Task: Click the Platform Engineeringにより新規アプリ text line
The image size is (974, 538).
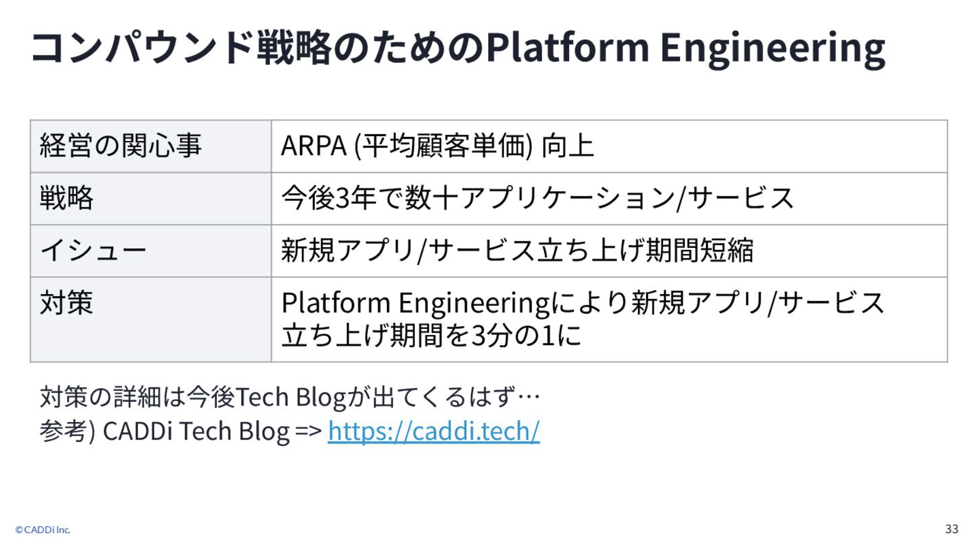Action: [x=583, y=303]
